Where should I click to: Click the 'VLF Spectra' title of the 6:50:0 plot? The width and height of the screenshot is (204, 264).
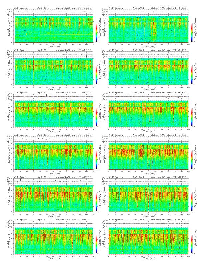coord(116,8)
